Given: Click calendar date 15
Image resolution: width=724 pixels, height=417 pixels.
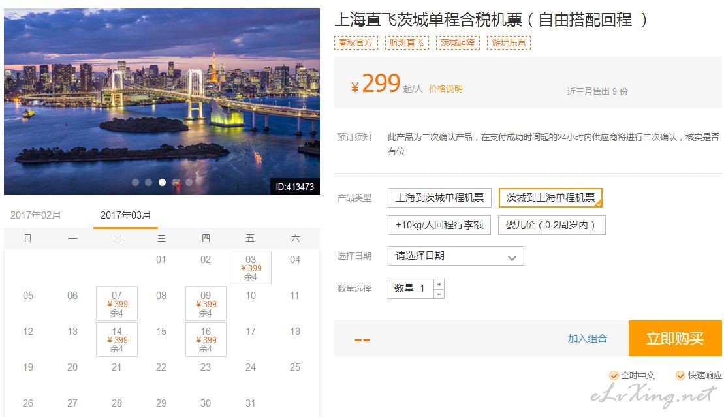Looking at the screenshot, I should (x=161, y=332).
